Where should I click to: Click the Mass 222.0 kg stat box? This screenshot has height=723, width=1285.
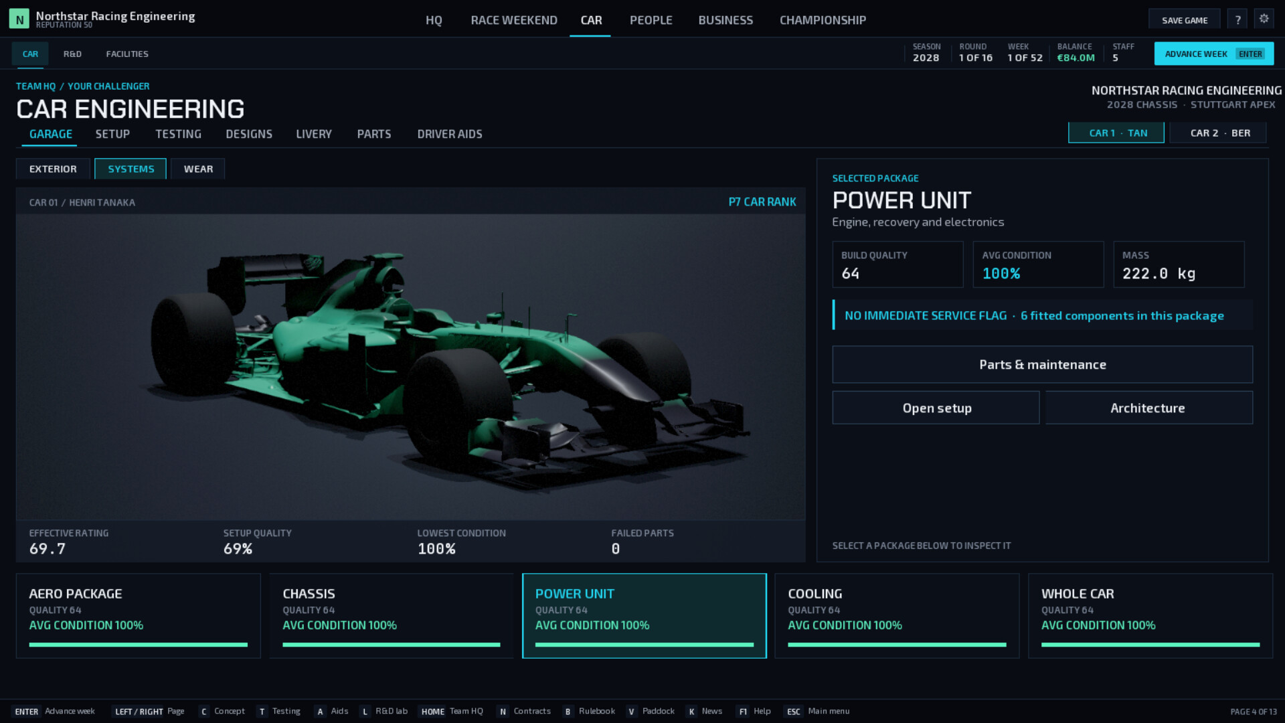pyautogui.click(x=1179, y=264)
